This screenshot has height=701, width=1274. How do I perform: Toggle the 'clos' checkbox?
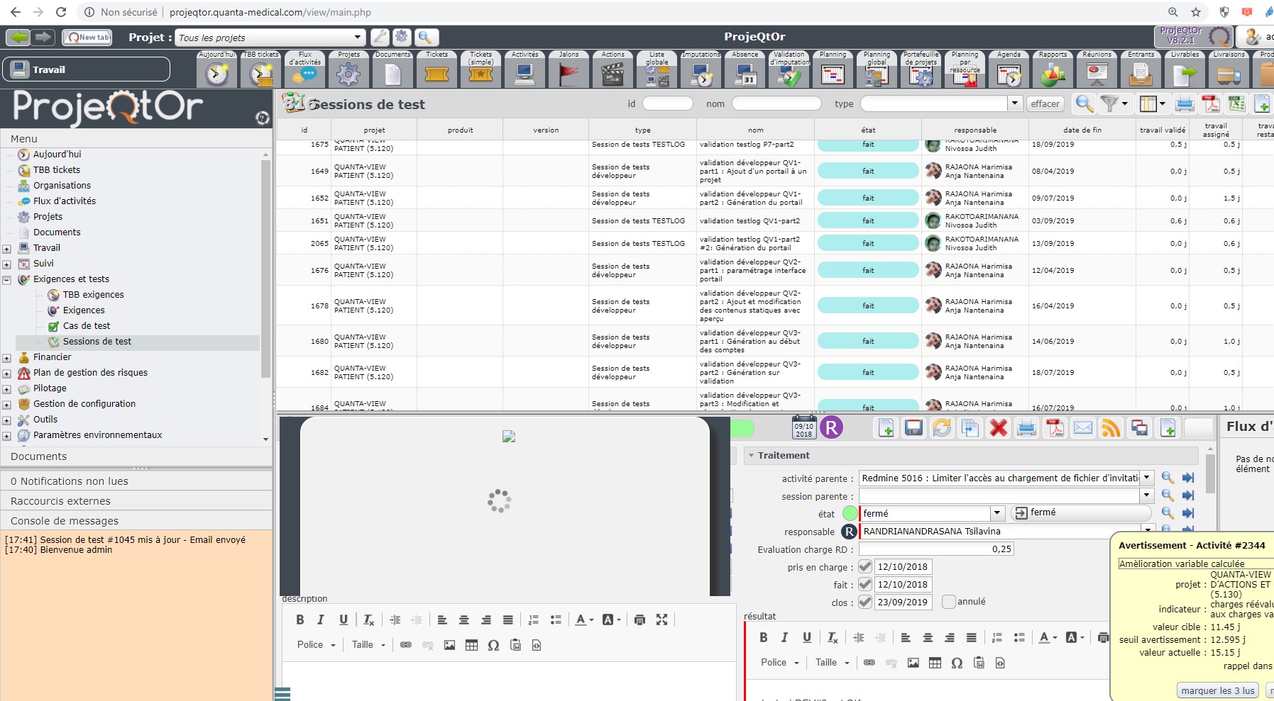[x=864, y=602]
